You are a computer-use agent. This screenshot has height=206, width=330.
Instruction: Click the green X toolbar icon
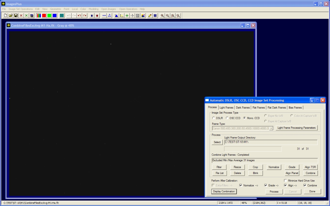(x=26, y=15)
